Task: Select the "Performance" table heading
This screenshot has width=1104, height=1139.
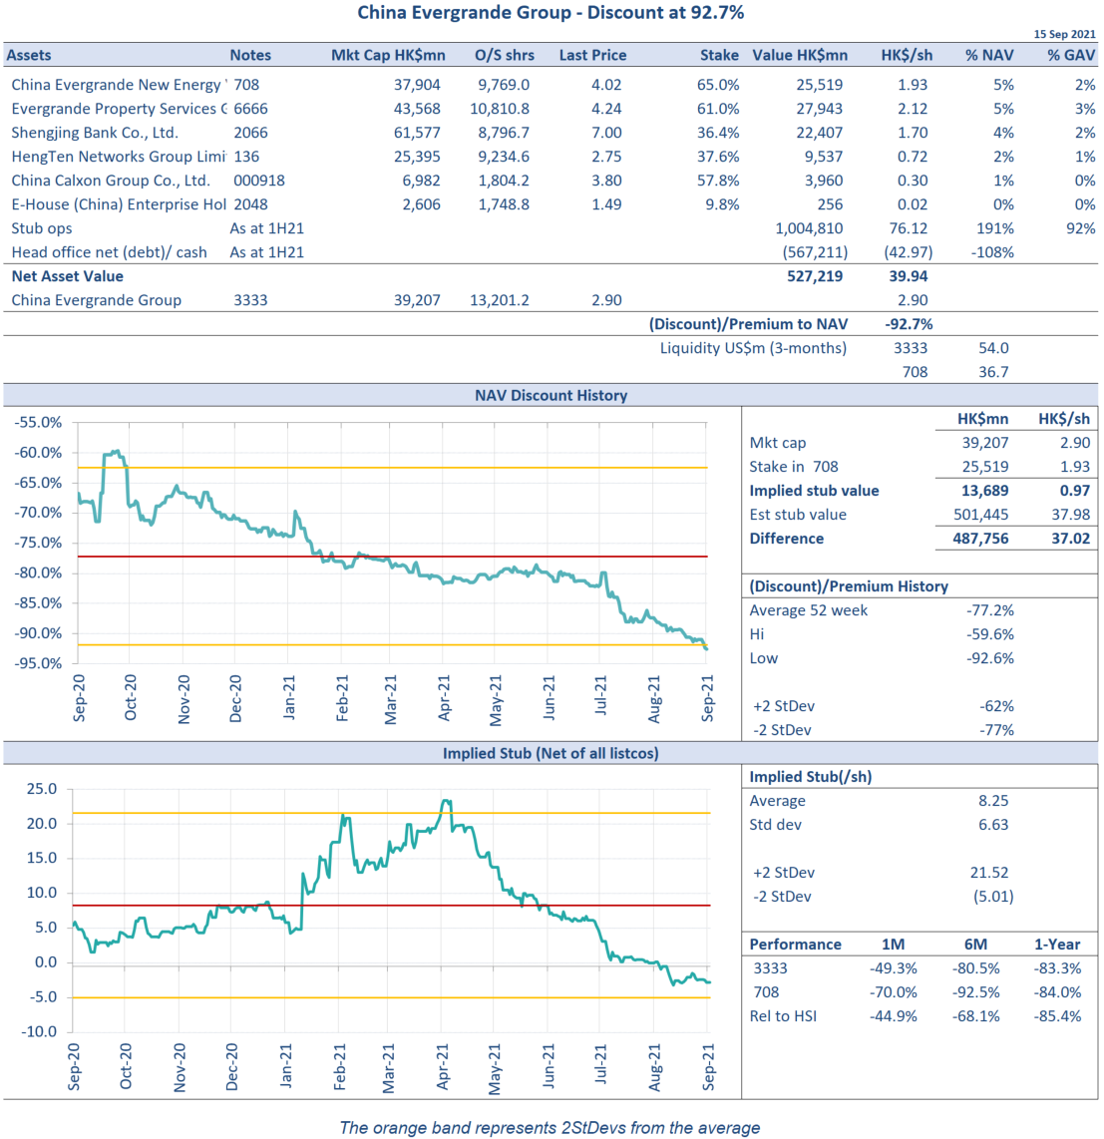Action: pos(795,946)
